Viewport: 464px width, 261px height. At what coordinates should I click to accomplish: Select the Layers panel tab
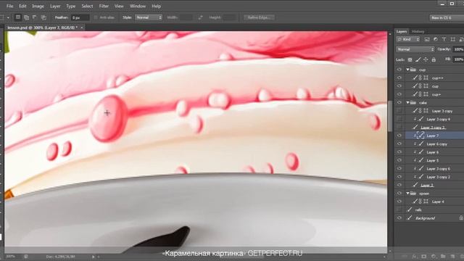click(x=402, y=31)
